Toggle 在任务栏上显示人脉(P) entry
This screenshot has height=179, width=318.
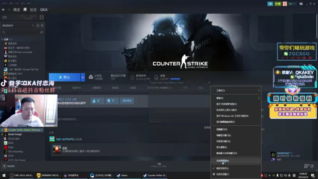coord(236,110)
